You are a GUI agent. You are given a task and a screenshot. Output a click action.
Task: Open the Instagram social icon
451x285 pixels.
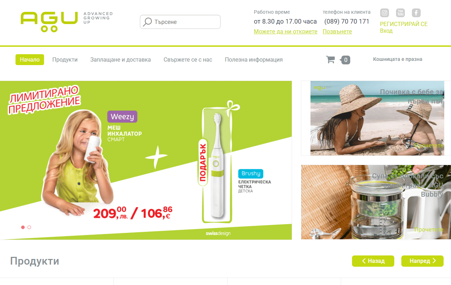[384, 13]
